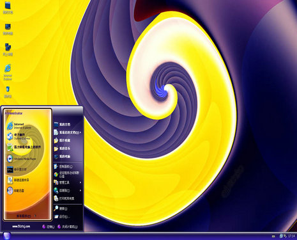Expand All Programs at the Start menu bottom
Viewport: 297px width, 240px height.
click(x=27, y=216)
